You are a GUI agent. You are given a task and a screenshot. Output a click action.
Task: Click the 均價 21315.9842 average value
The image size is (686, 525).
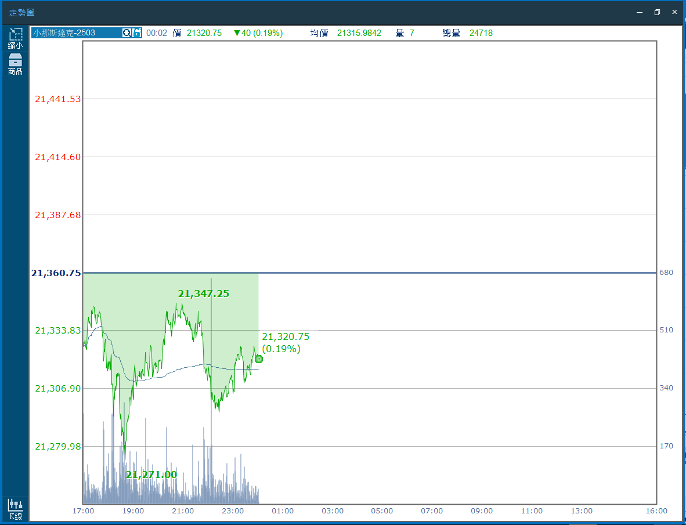coord(359,33)
